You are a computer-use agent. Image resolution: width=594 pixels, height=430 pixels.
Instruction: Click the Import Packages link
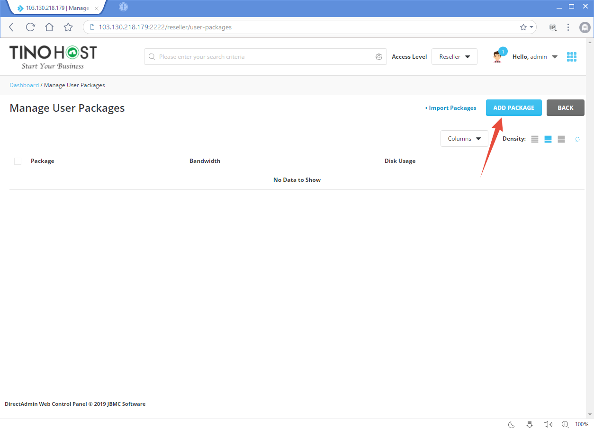451,108
